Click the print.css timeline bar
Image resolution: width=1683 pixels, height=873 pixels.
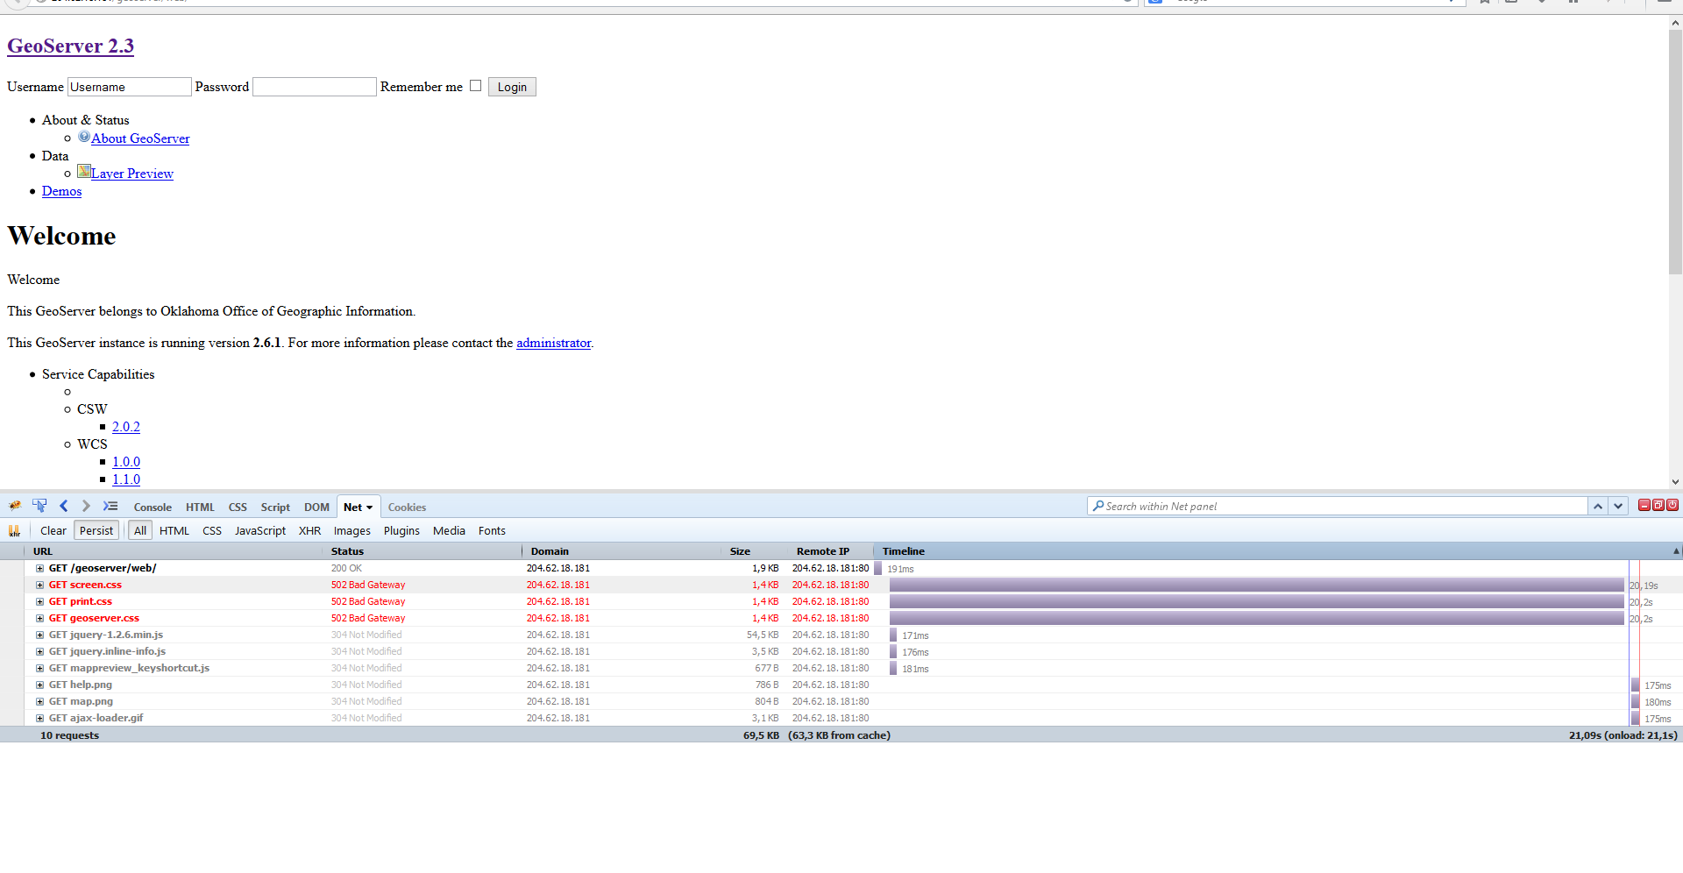pos(1256,601)
